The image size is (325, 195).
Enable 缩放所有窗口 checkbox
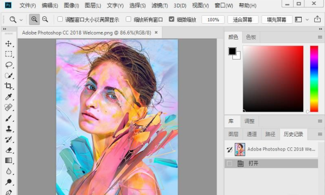click(x=128, y=19)
